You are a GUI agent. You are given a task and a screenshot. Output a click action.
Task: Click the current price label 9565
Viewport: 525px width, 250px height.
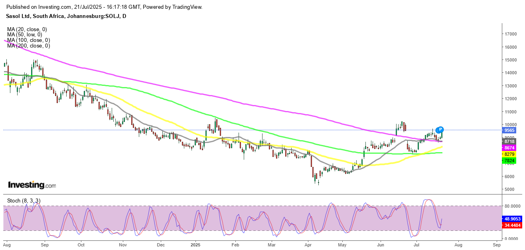click(509, 130)
